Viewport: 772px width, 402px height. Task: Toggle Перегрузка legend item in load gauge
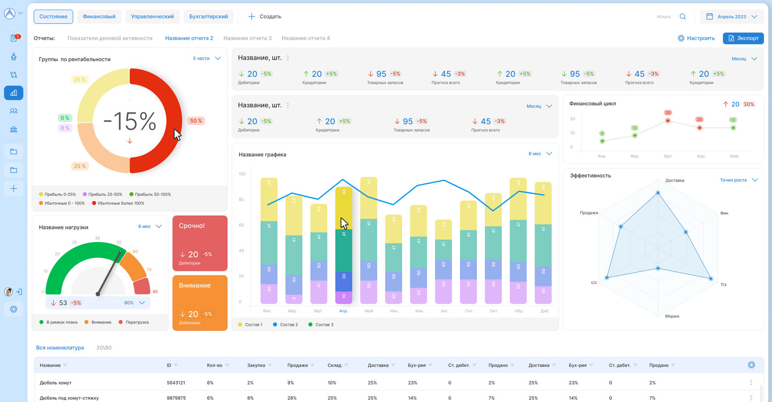coord(134,322)
